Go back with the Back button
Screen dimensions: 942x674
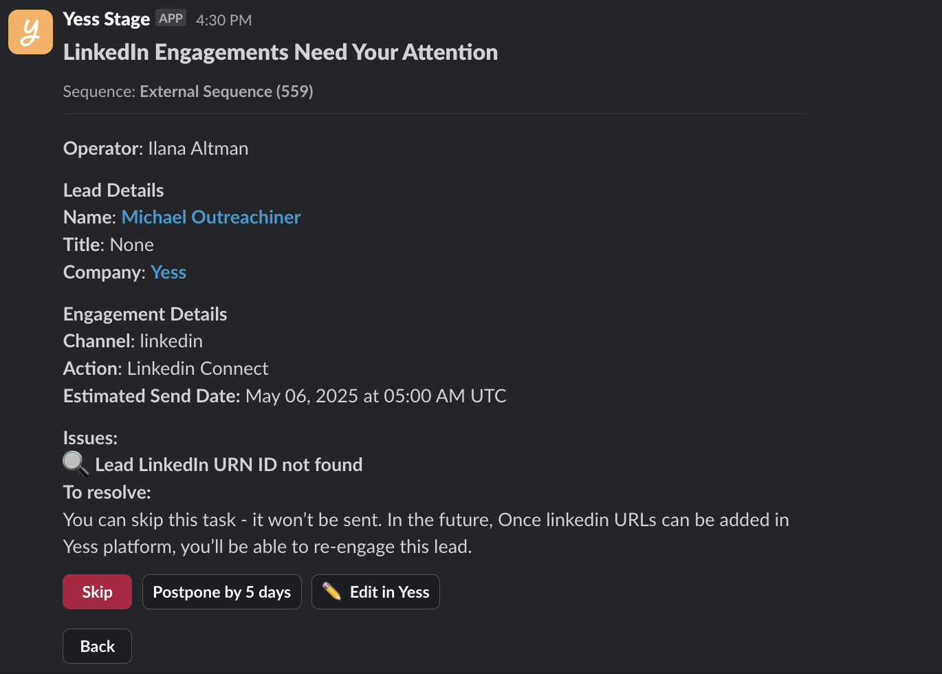97,646
